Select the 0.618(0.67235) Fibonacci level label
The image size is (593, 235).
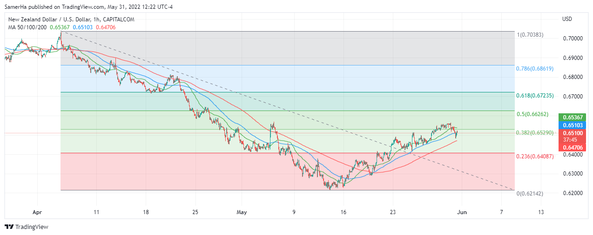(x=534, y=95)
